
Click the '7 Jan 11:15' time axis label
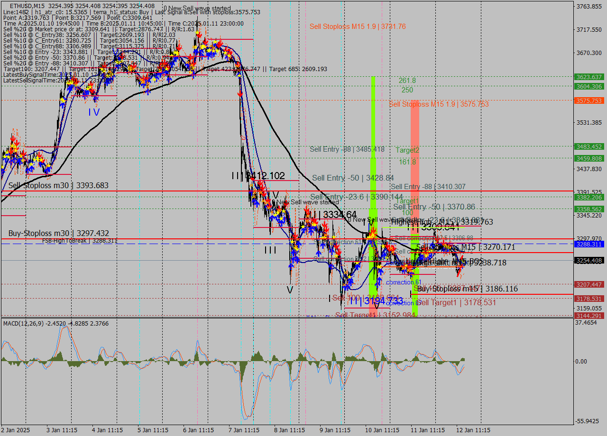coord(244,430)
